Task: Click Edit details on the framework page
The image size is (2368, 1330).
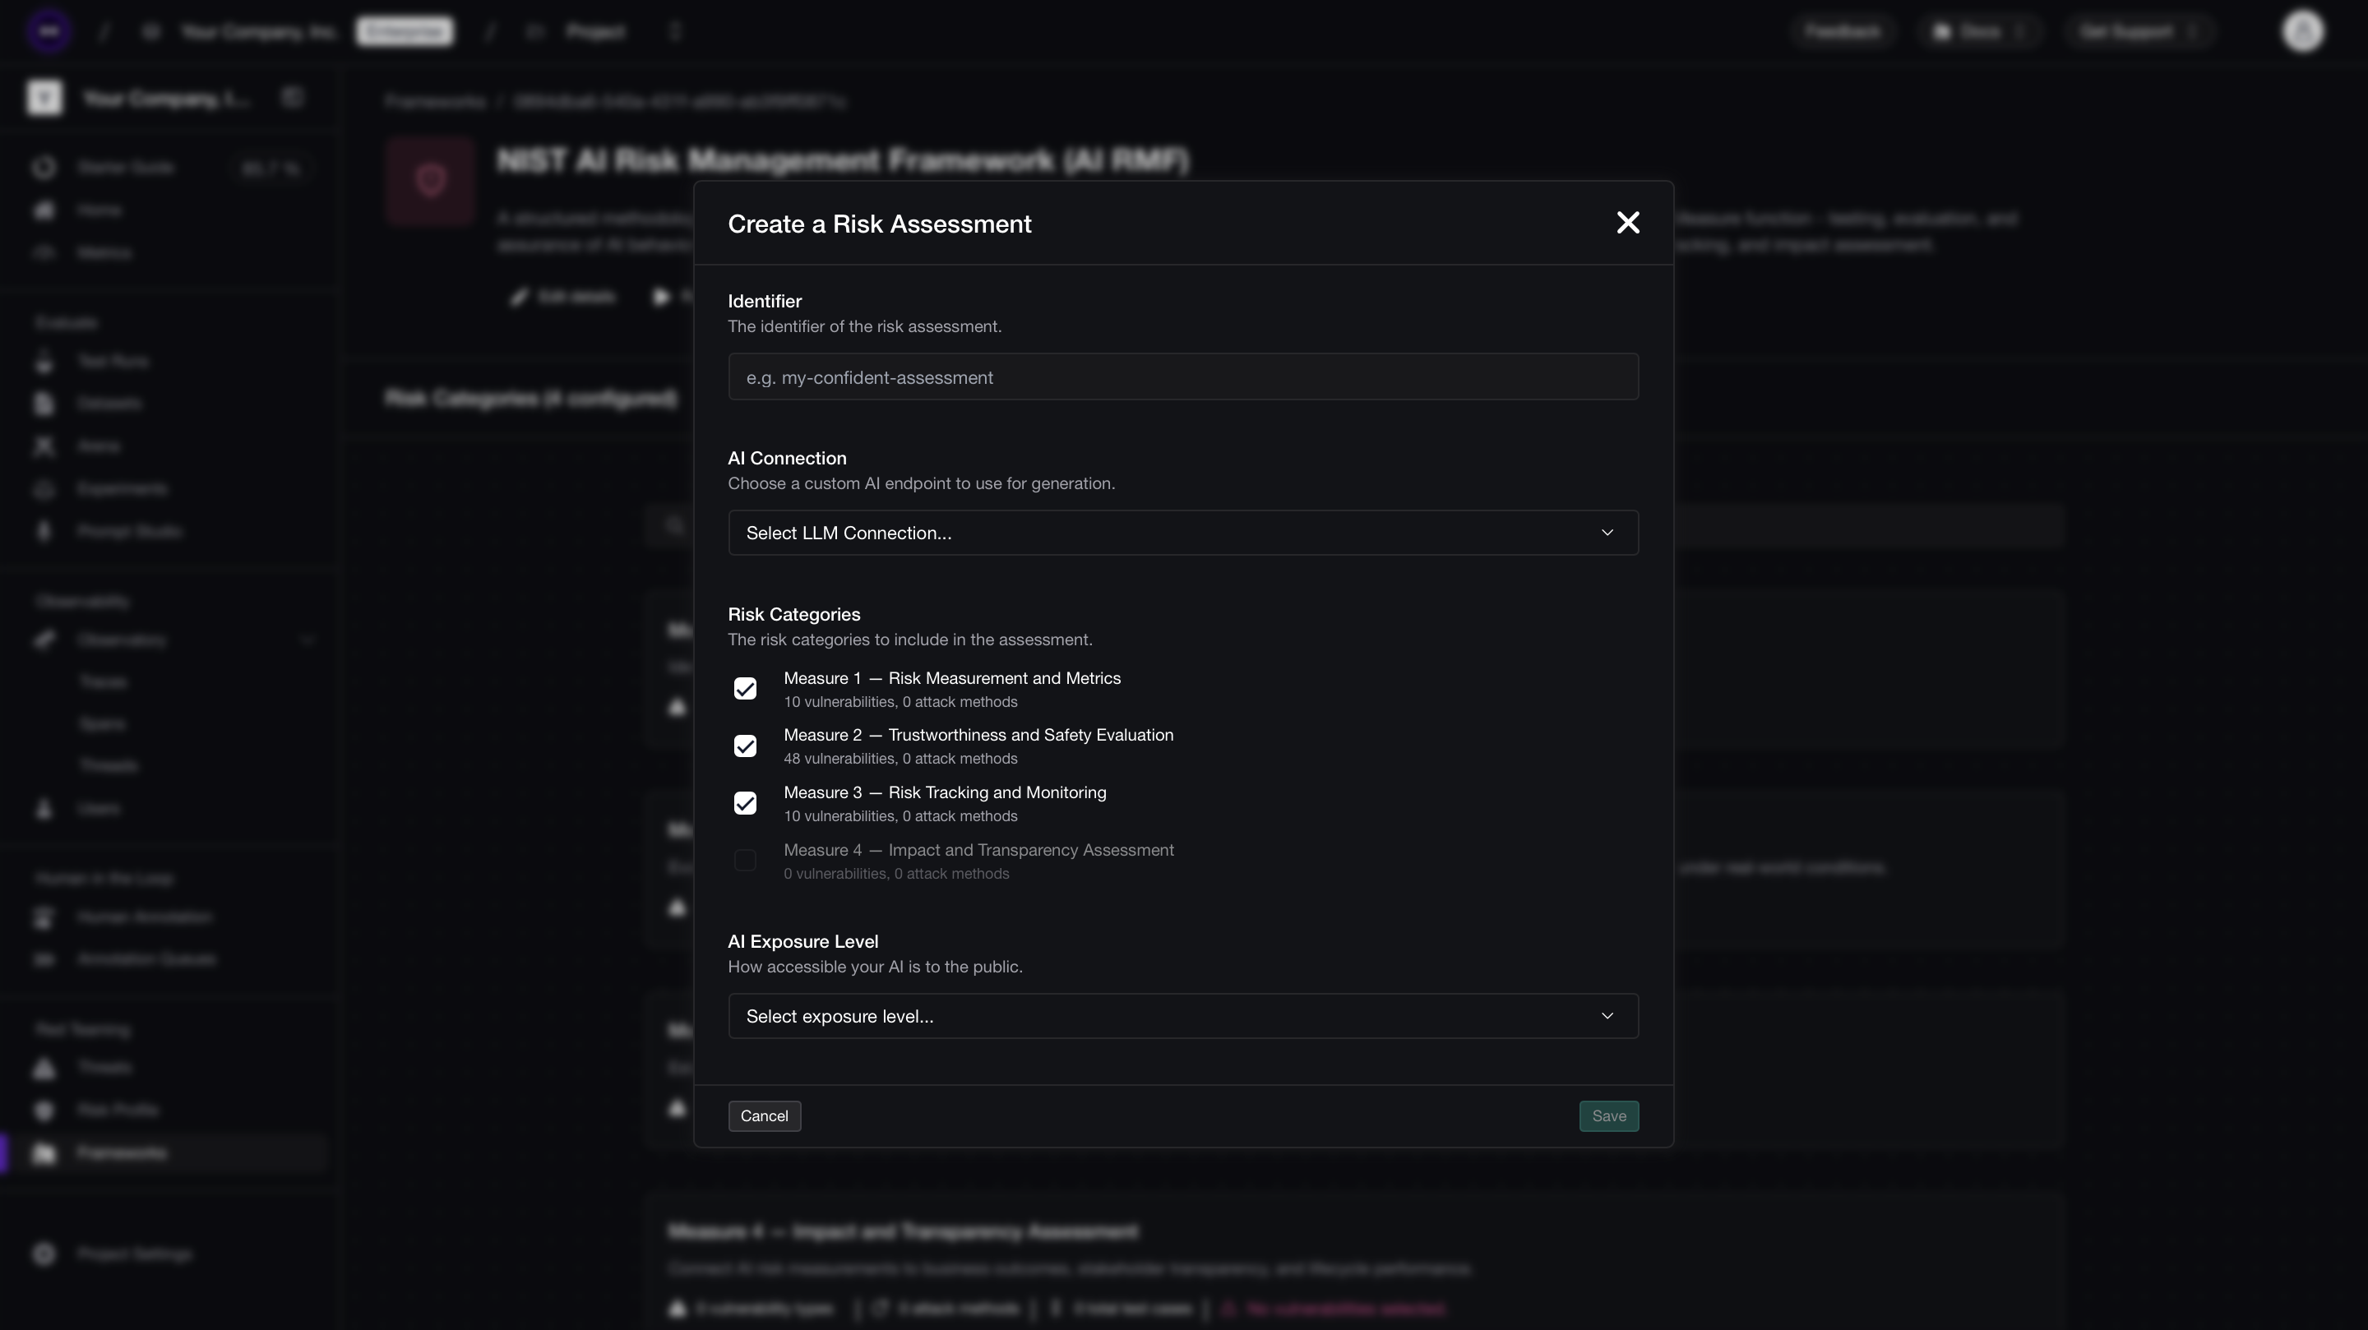Action: (563, 297)
